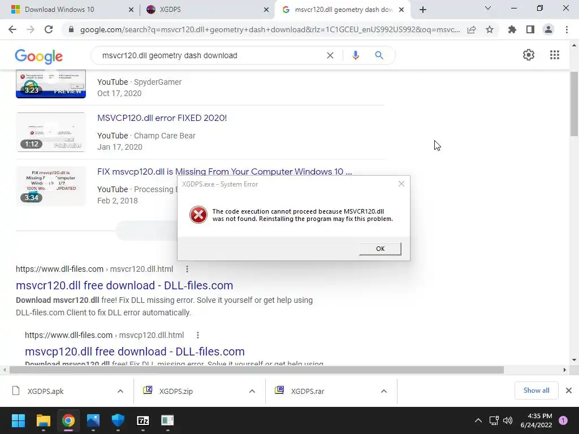The height and width of the screenshot is (434, 579).
Task: Expand options for XGDPS.apk download
Action: [x=120, y=391]
